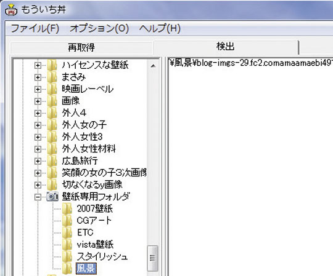Click the folder icon beside CGアート
This screenshot has width=333, height=276.
click(67, 221)
